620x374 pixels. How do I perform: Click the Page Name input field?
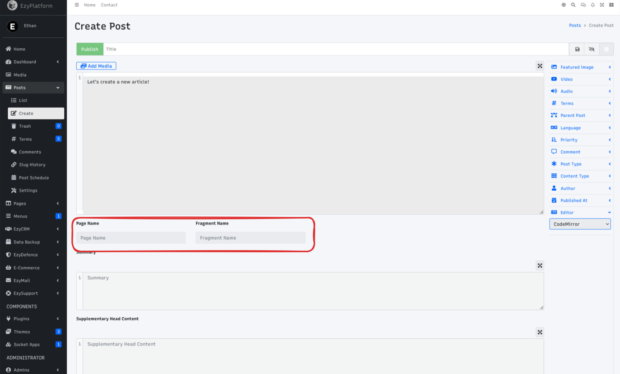coord(131,238)
